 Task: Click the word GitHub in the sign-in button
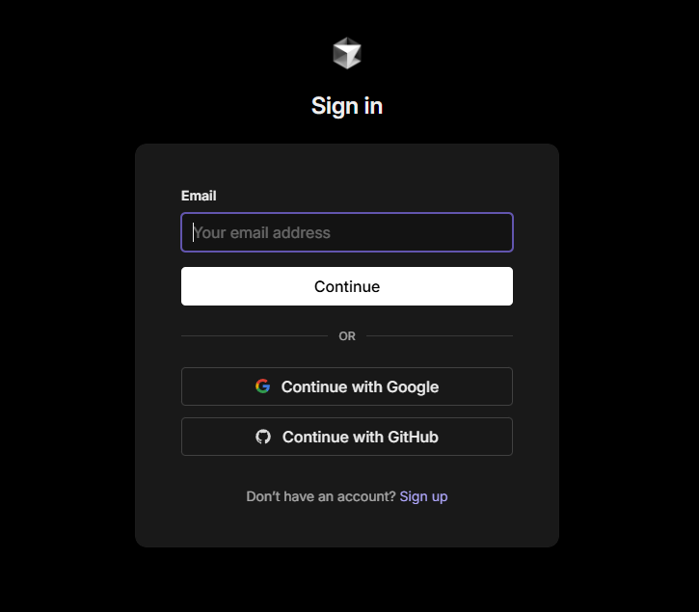click(413, 437)
